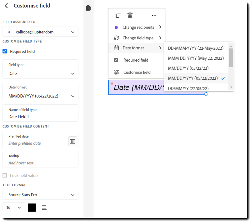The height and width of the screenshot is (221, 250).
Task: Click the Customise field sliders icon
Action: click(x=116, y=72)
